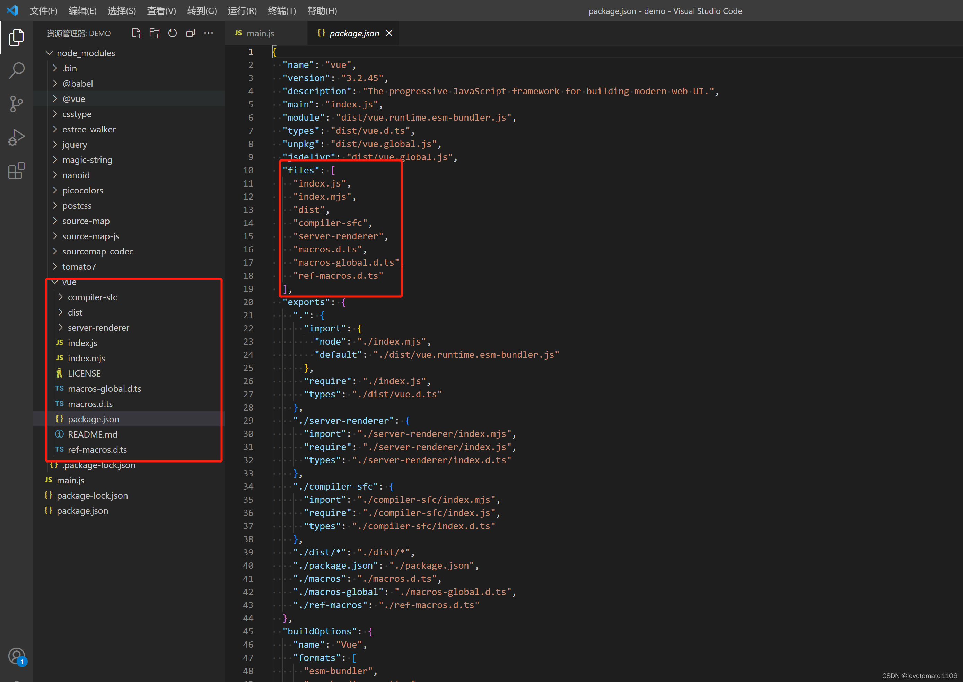The width and height of the screenshot is (963, 682).
Task: Open the 转到(G) menu
Action: [x=202, y=11]
